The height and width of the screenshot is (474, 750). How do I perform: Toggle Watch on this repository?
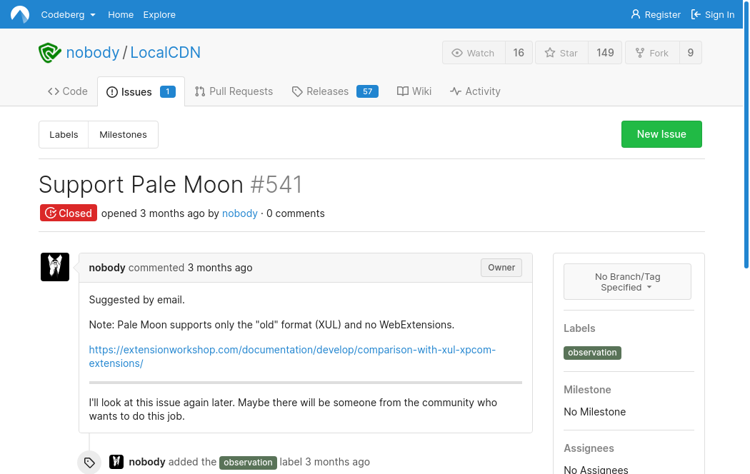[x=474, y=53]
